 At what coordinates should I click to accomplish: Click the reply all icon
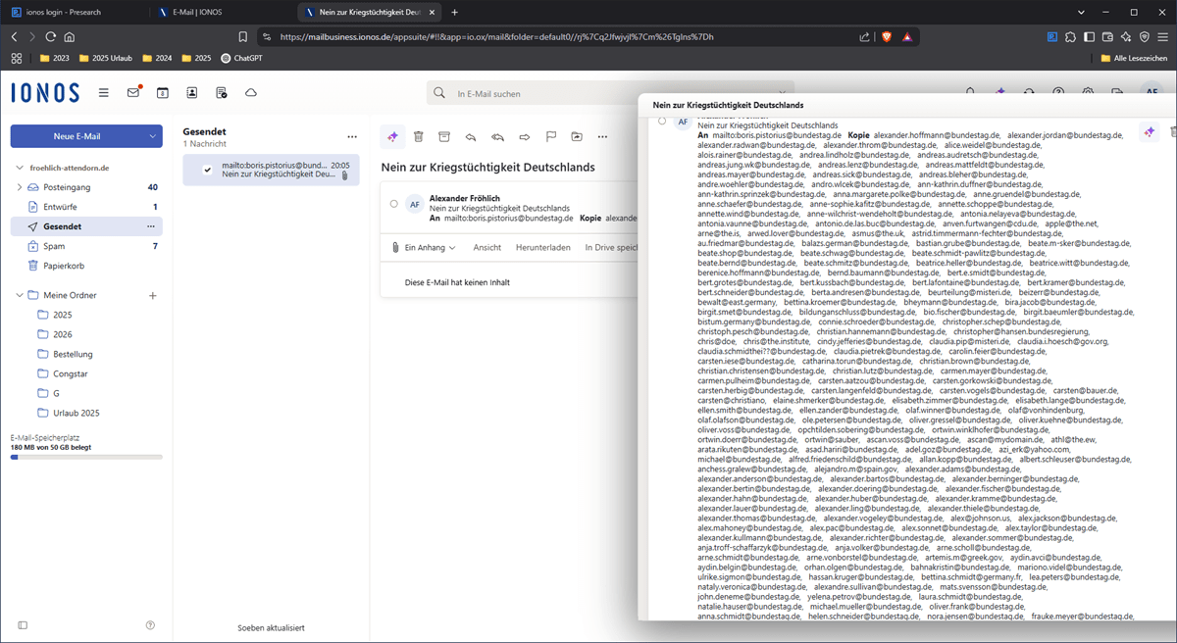coord(497,136)
